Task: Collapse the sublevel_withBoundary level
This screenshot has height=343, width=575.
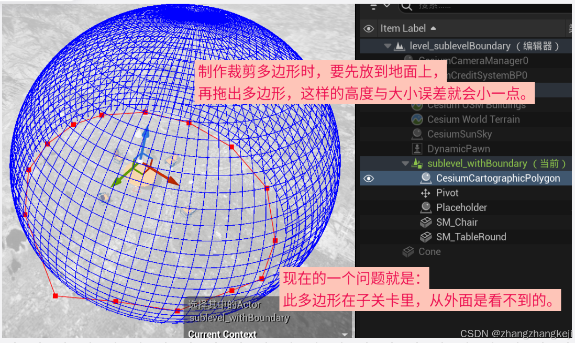Action: tap(405, 163)
